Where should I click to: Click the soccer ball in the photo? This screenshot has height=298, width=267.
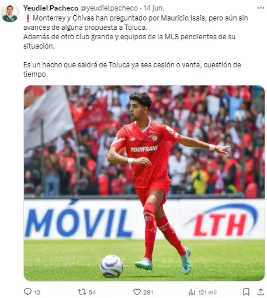(112, 266)
